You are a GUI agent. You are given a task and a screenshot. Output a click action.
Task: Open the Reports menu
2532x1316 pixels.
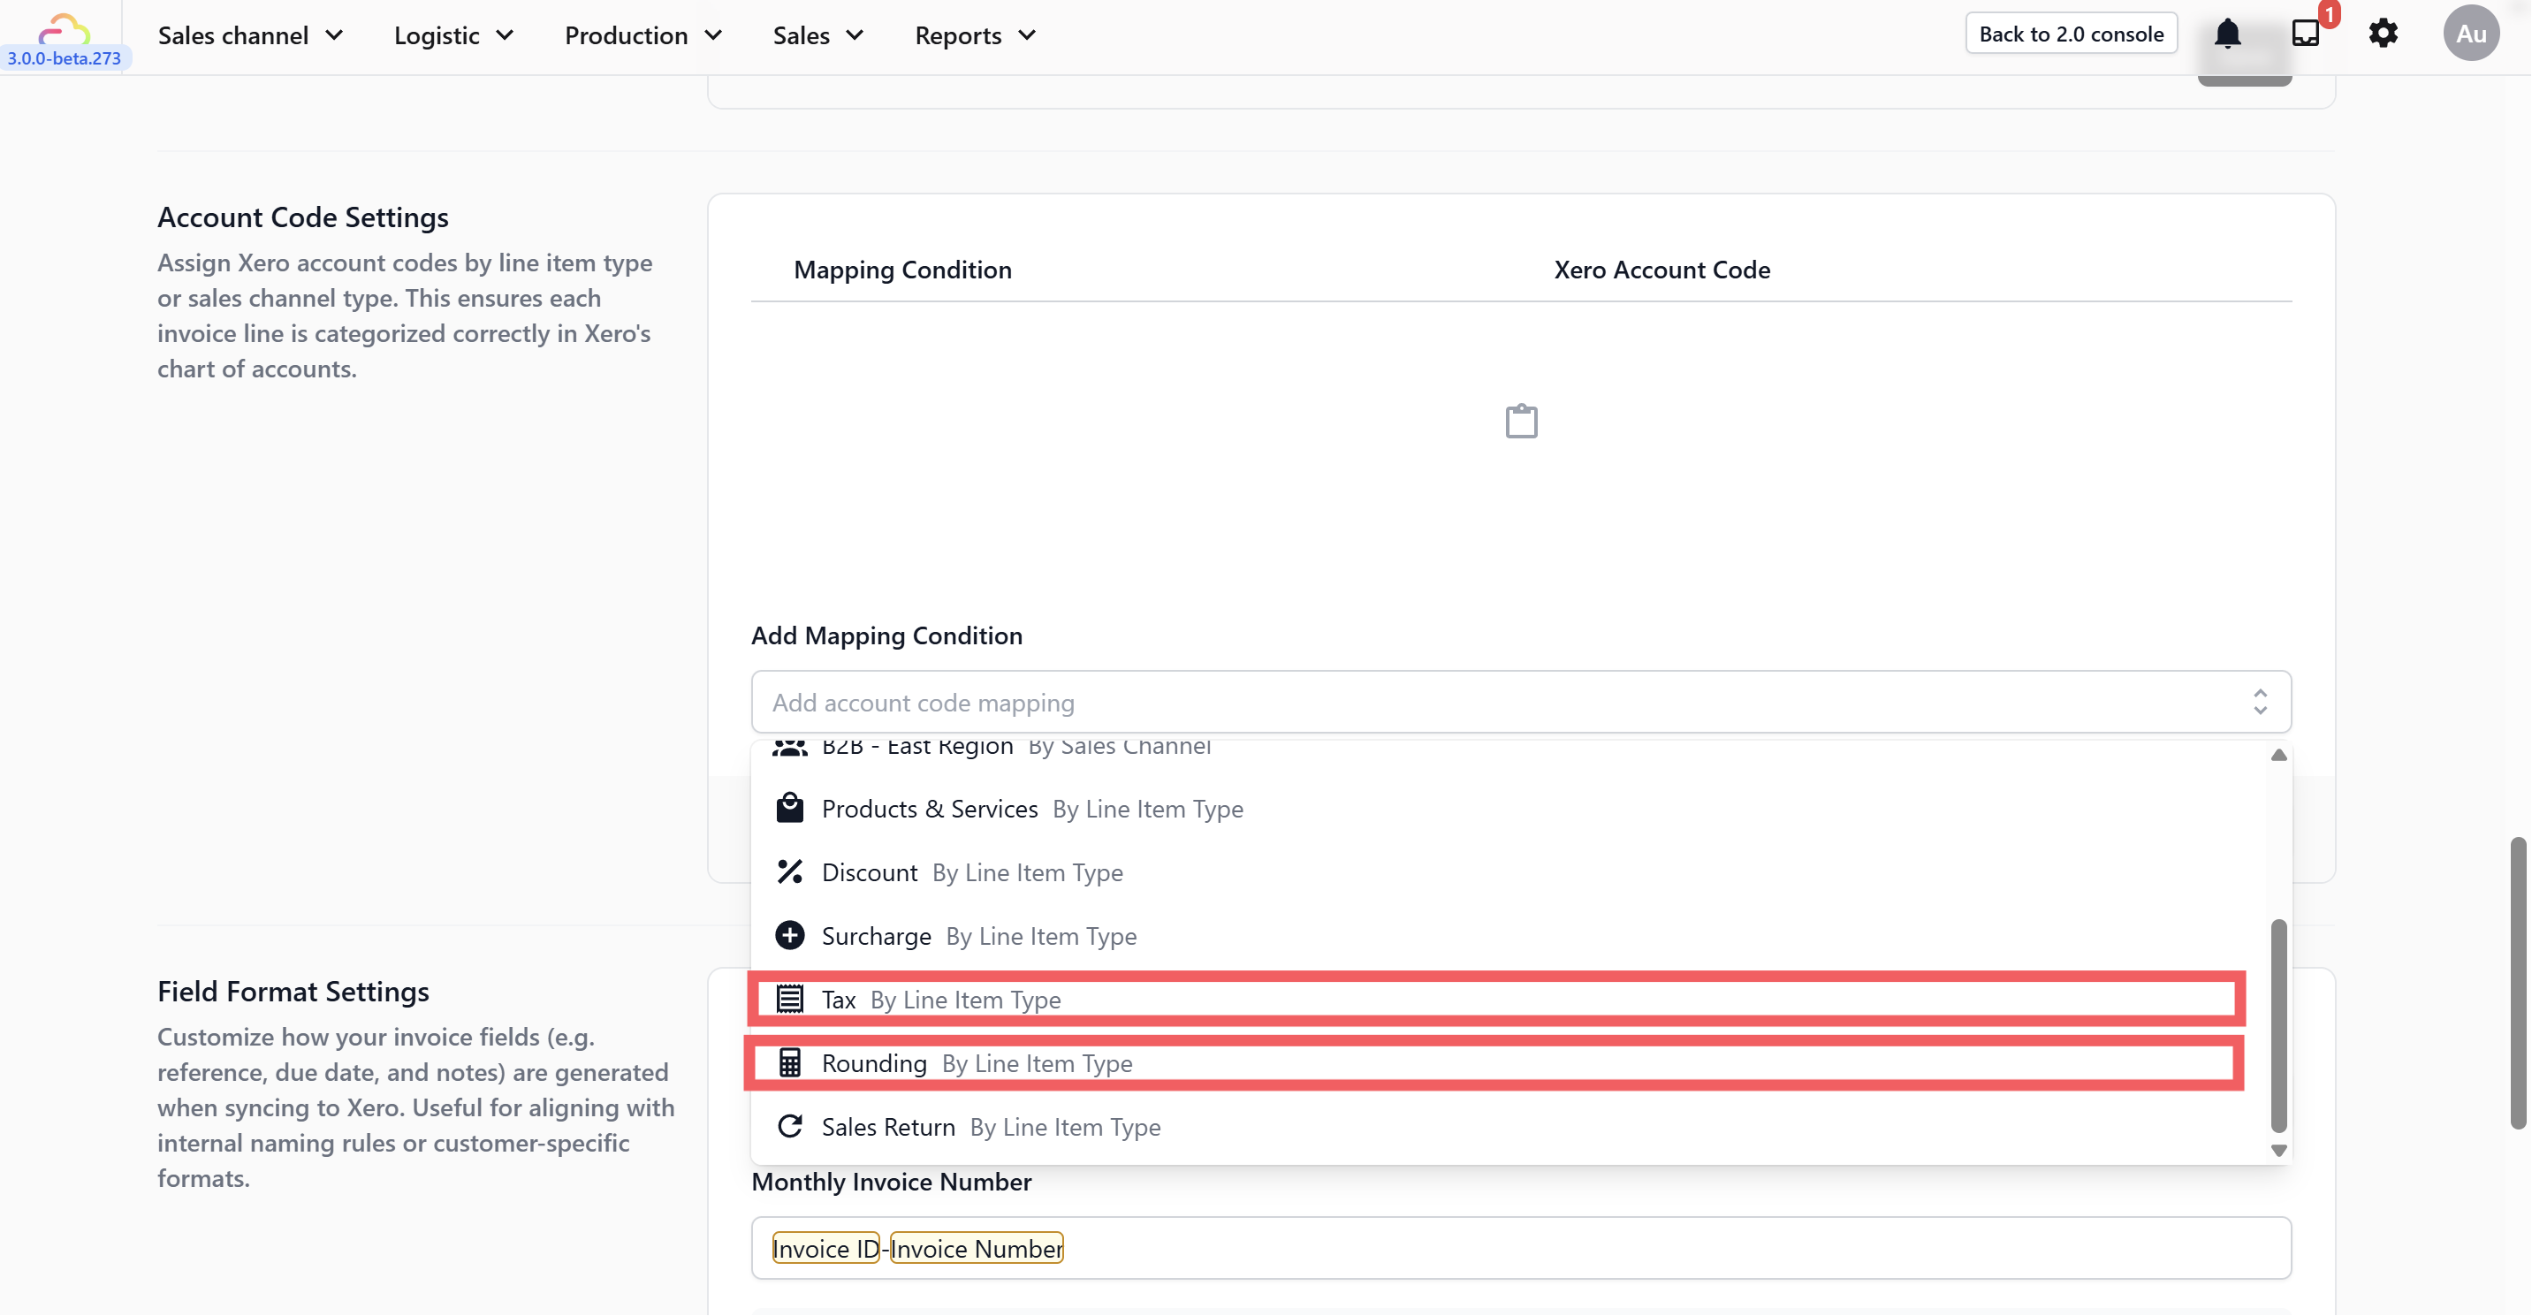975,35
